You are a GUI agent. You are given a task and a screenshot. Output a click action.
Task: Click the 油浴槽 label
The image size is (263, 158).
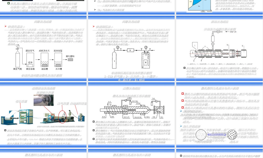coord(44,69)
